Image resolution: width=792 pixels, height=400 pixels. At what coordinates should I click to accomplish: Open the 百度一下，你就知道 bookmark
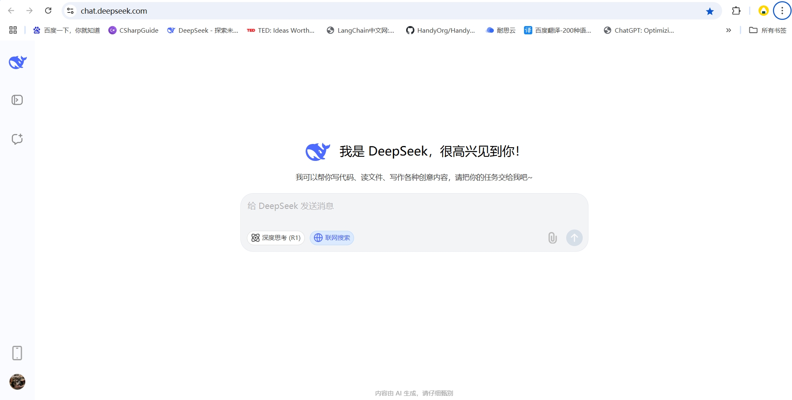67,30
